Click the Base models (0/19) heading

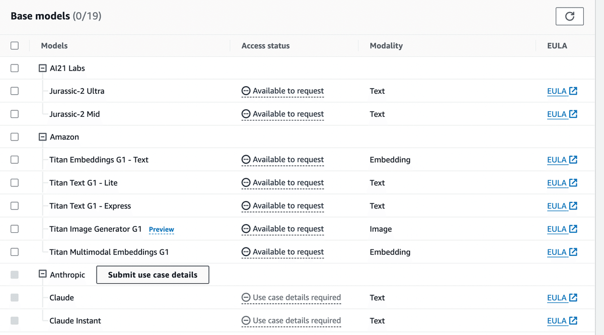(x=56, y=16)
